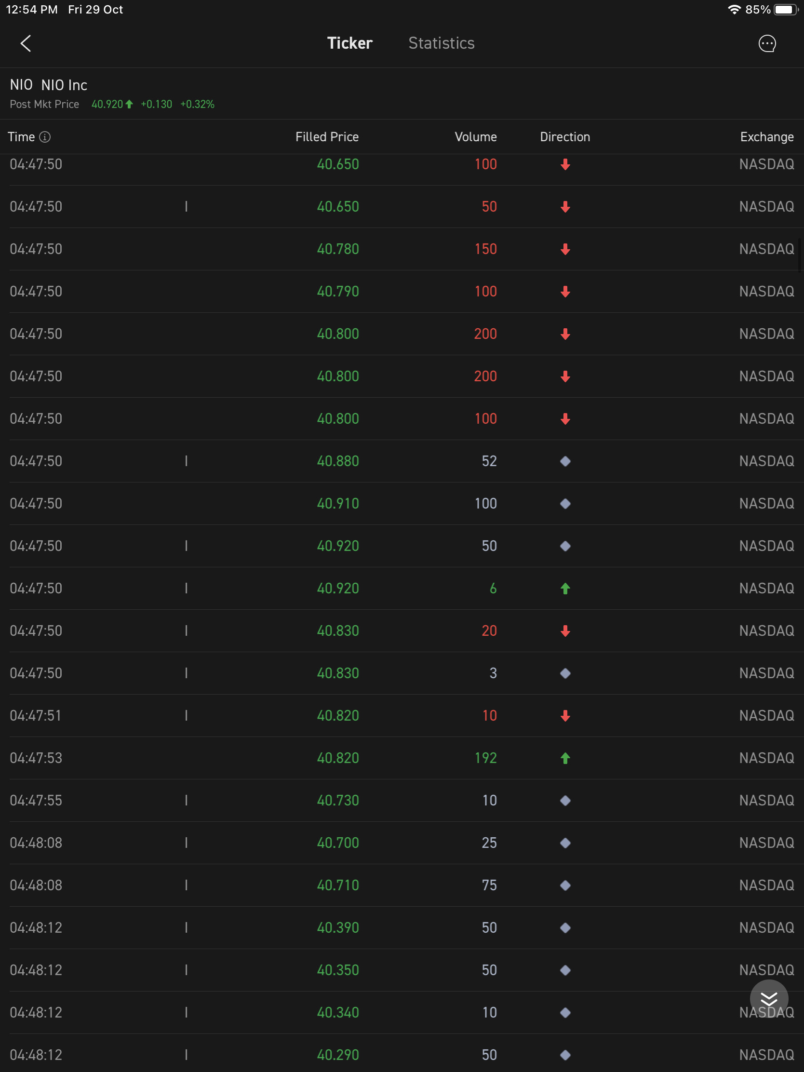The height and width of the screenshot is (1072, 804).
Task: Click red down arrow on 04:47:51 row
Action: pos(565,716)
